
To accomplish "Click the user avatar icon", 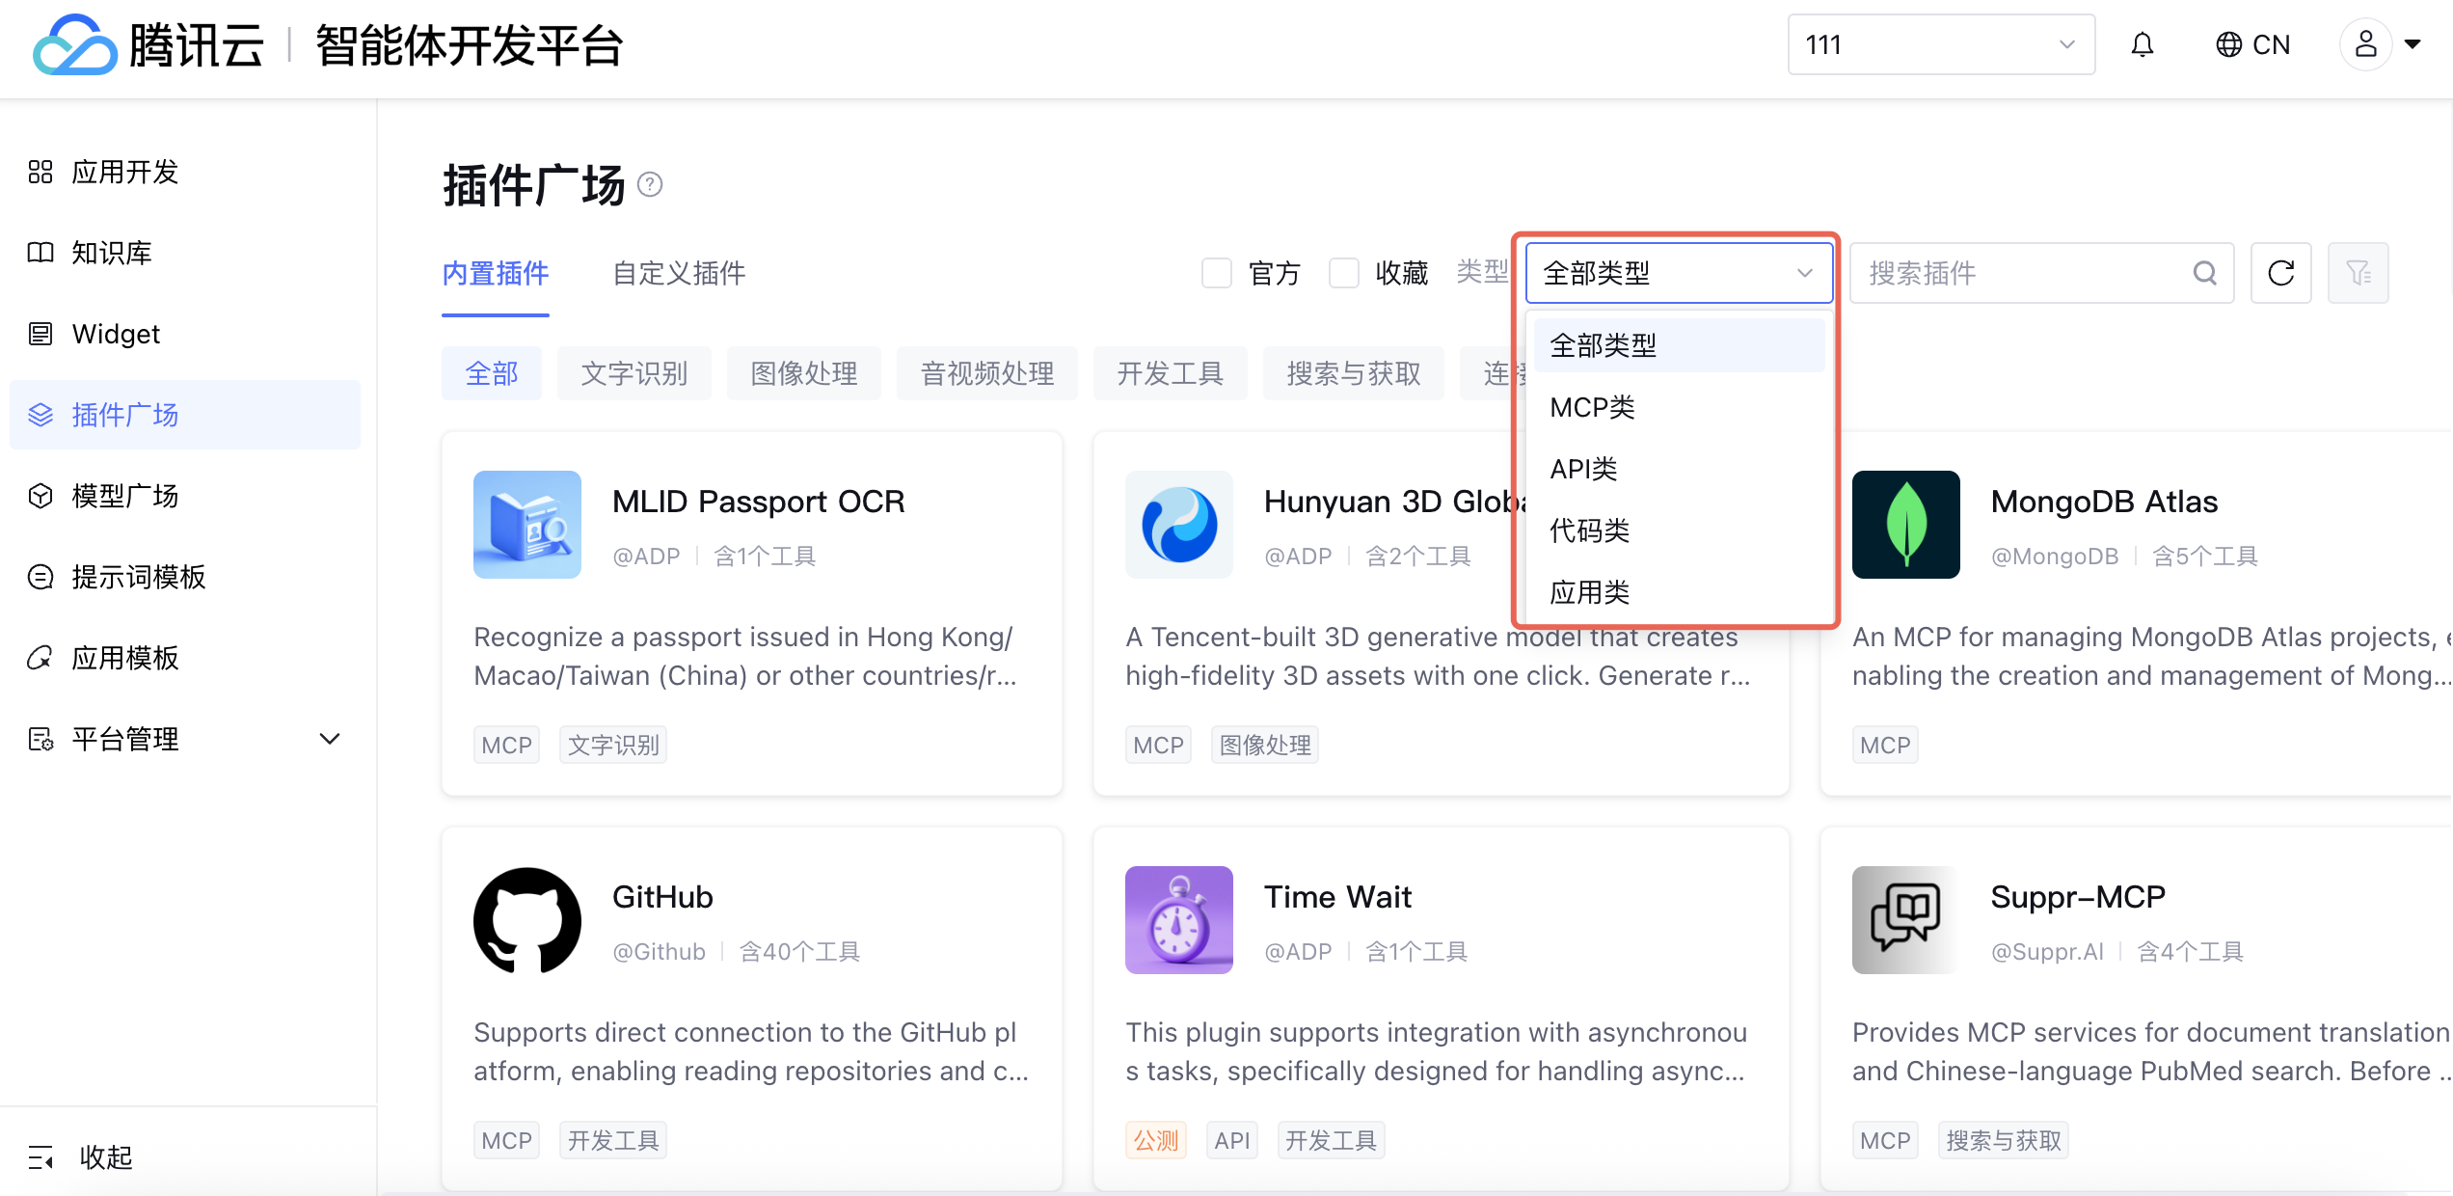I will [x=2365, y=44].
